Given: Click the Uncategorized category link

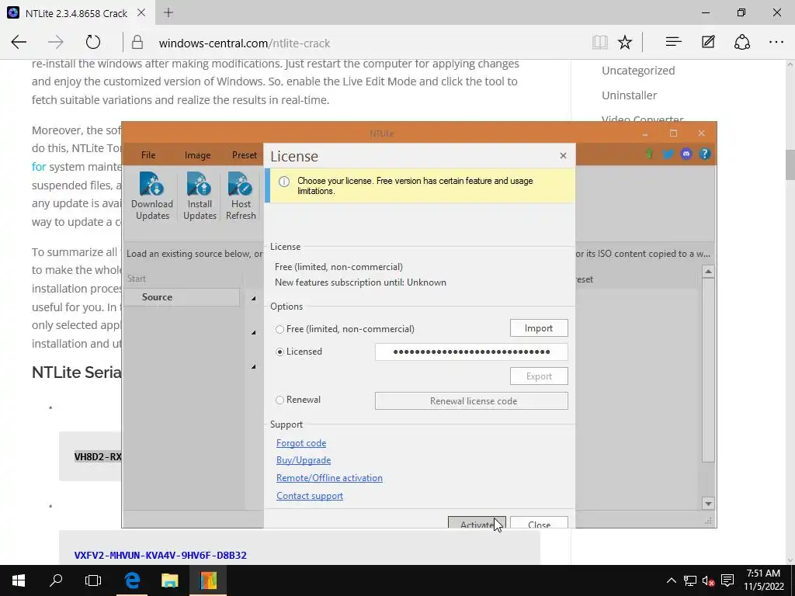Looking at the screenshot, I should [638, 71].
